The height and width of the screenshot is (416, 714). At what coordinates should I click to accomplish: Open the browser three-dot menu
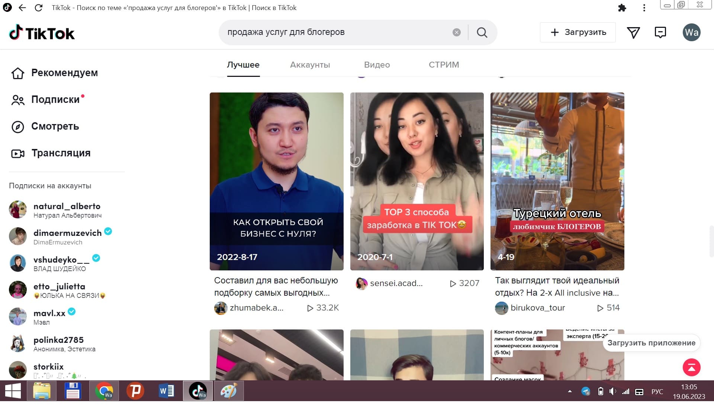pyautogui.click(x=644, y=8)
